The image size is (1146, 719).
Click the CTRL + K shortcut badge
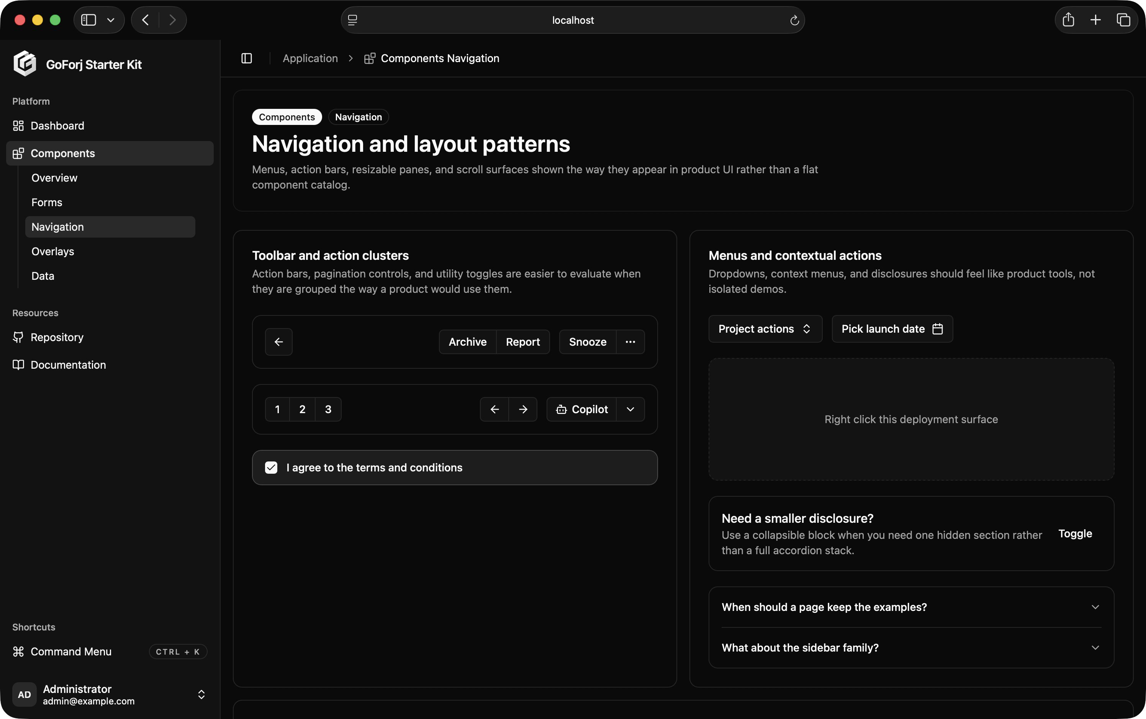click(178, 652)
